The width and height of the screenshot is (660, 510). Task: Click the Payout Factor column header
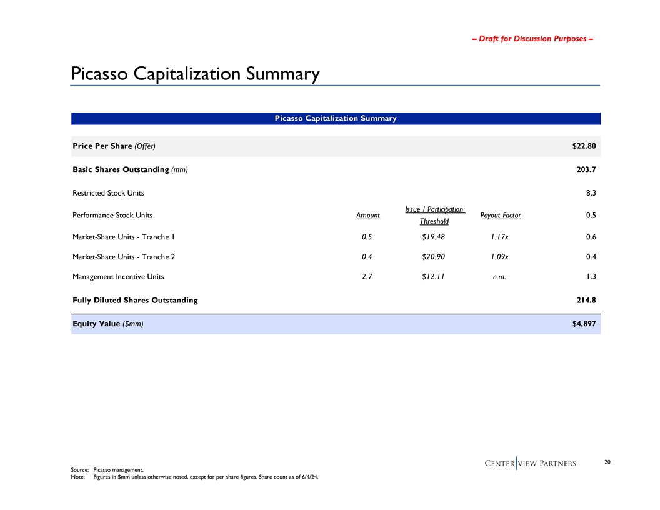pos(500,216)
